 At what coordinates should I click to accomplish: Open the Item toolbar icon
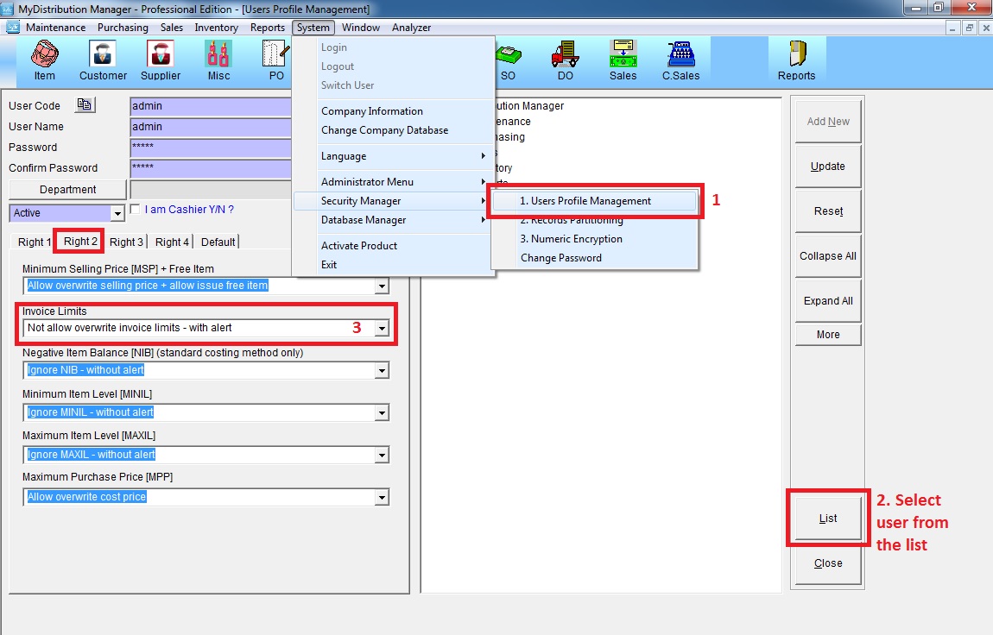coord(44,60)
